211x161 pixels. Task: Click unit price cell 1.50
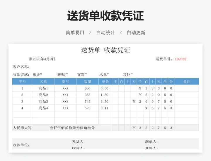point(105,95)
